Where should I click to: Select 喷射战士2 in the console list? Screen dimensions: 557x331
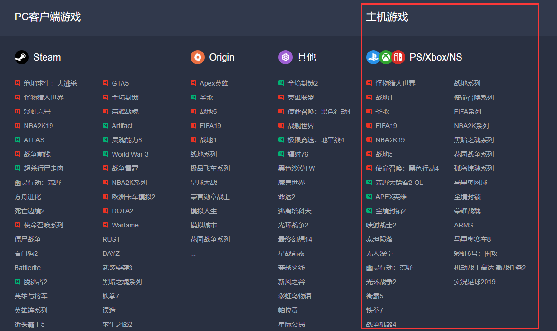[x=381, y=225]
